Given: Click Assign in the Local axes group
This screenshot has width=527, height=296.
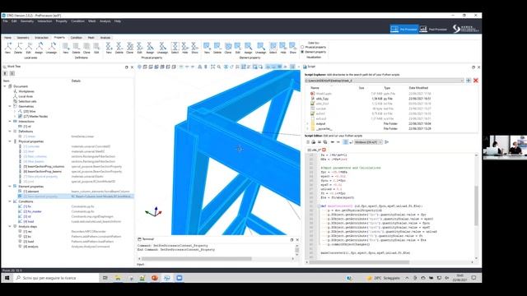Looking at the screenshot, I should click(39, 48).
